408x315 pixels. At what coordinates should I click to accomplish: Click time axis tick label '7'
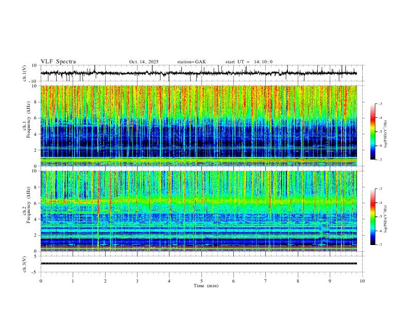pyautogui.click(x=266, y=281)
